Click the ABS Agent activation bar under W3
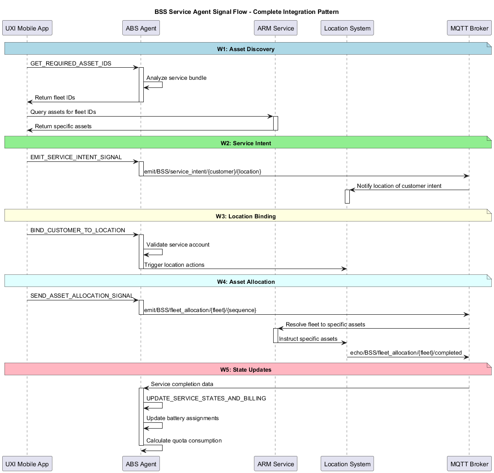This screenshot has height=473, width=494. pos(141,251)
